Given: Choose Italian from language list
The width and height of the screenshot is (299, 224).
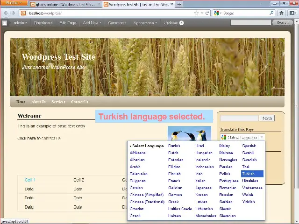Looking at the screenshot, I should (200, 181).
